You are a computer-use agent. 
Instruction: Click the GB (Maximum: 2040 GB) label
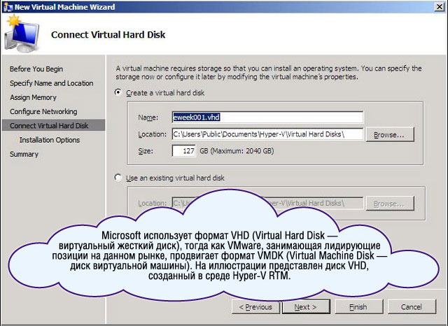[237, 150]
